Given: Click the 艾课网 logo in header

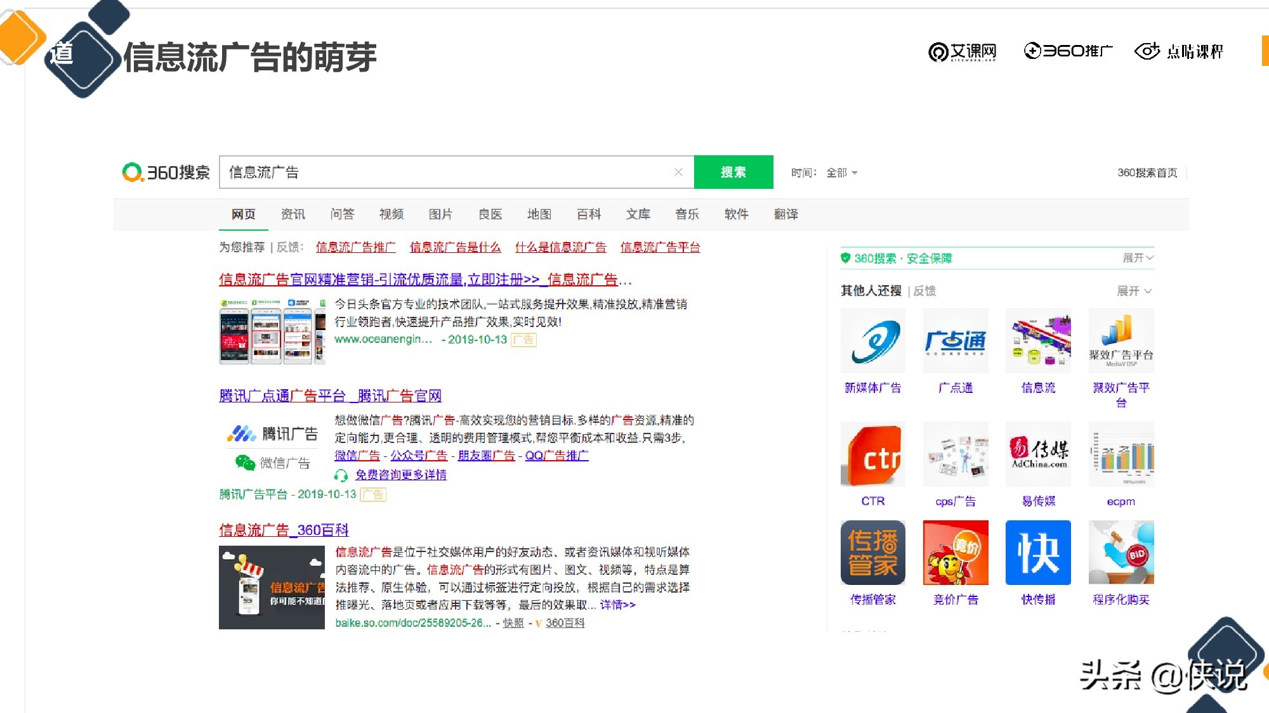Looking at the screenshot, I should tap(963, 52).
